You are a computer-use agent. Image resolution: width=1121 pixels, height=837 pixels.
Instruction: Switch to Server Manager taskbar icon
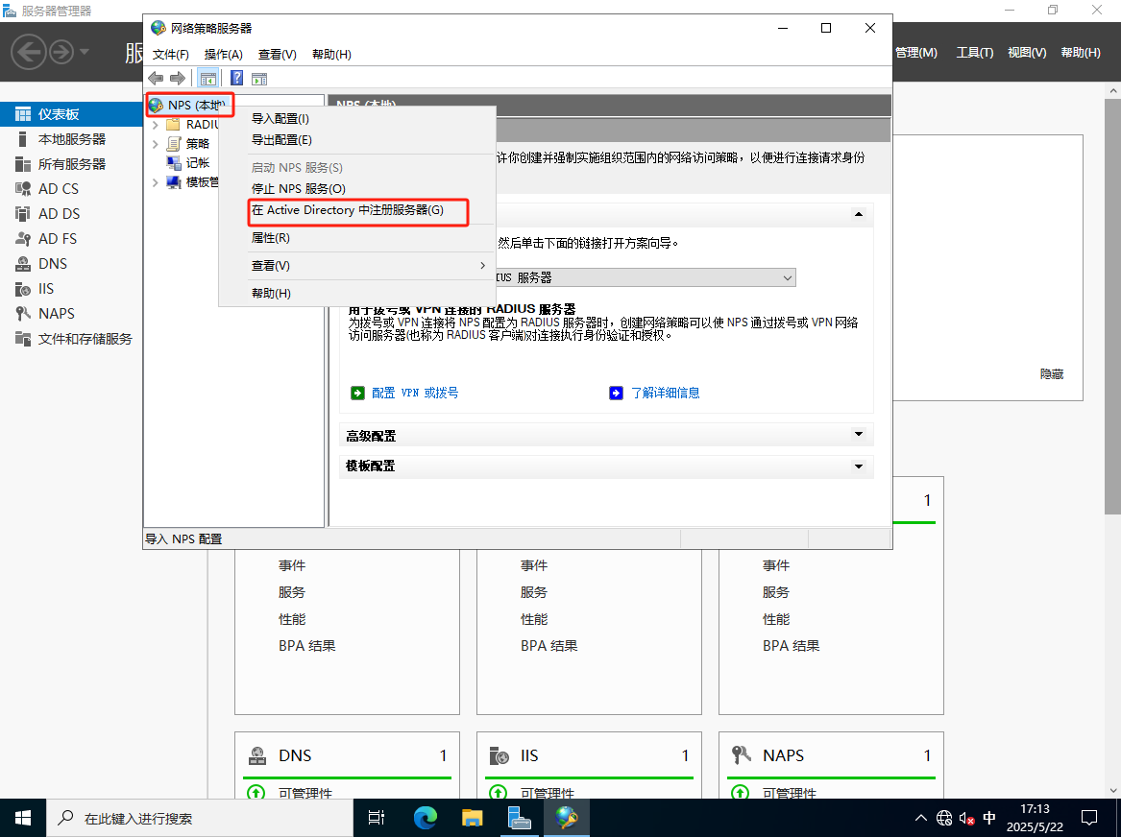[x=519, y=818]
